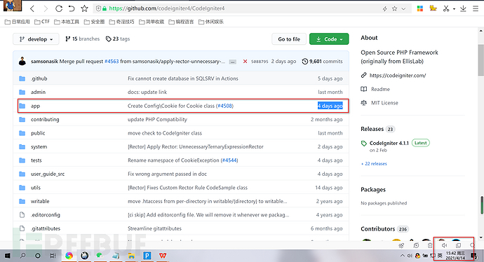The width and height of the screenshot is (484, 262).
Task: Click the user avatar in the browser corner
Action: pos(13,5)
